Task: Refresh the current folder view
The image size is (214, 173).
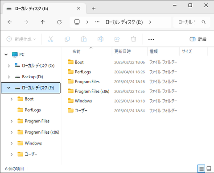Action: click(59, 22)
